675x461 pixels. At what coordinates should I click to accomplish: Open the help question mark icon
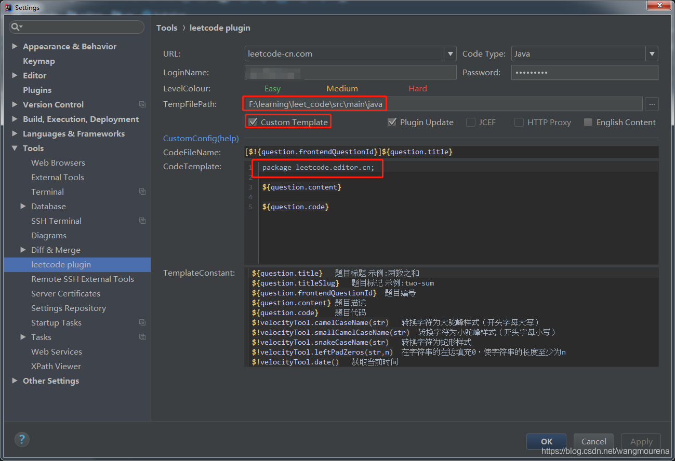(x=21, y=440)
